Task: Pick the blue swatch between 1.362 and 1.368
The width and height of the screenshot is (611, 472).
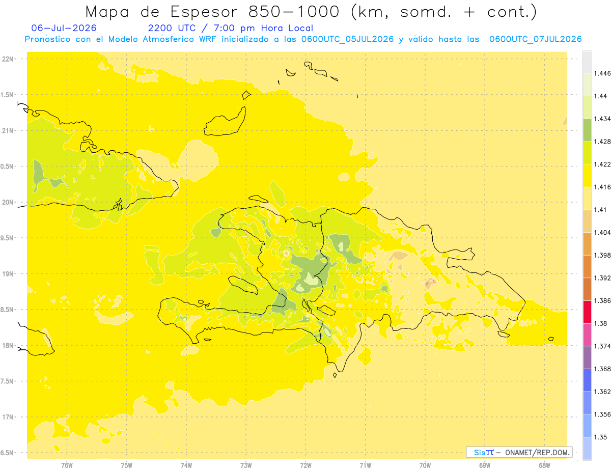Action: click(587, 380)
